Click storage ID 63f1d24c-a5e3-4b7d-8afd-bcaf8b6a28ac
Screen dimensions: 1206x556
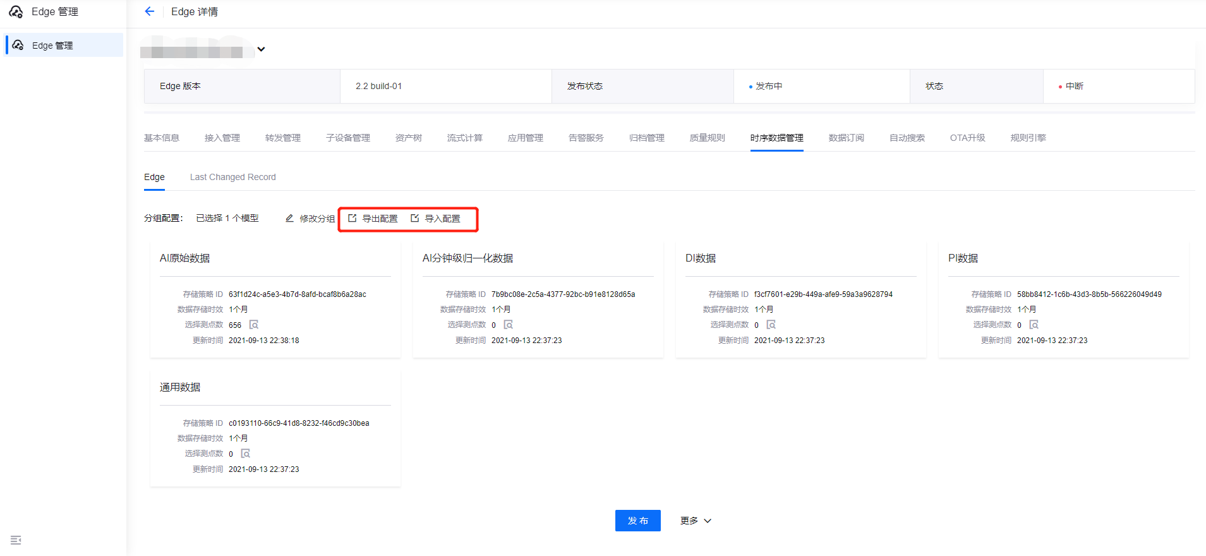pos(298,294)
